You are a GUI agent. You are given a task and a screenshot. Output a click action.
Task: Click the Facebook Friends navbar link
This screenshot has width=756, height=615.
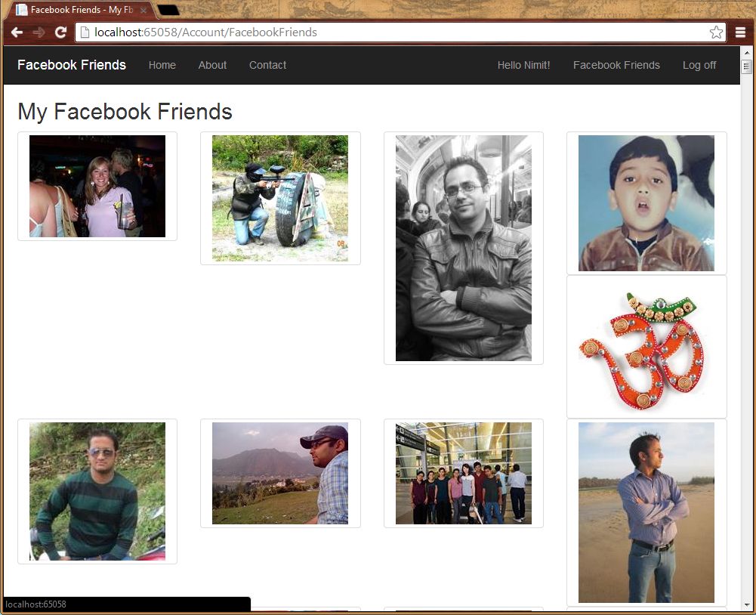tap(616, 65)
